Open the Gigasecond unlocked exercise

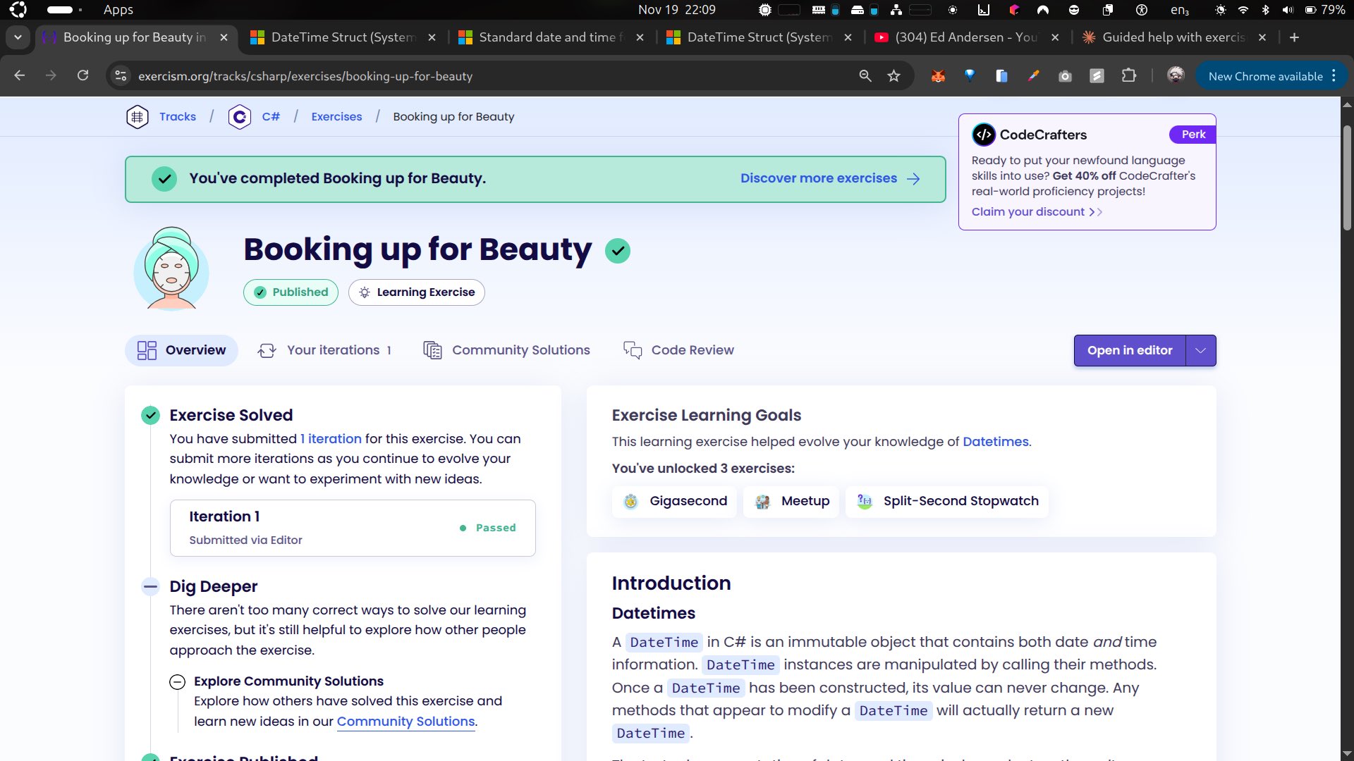pyautogui.click(x=674, y=502)
